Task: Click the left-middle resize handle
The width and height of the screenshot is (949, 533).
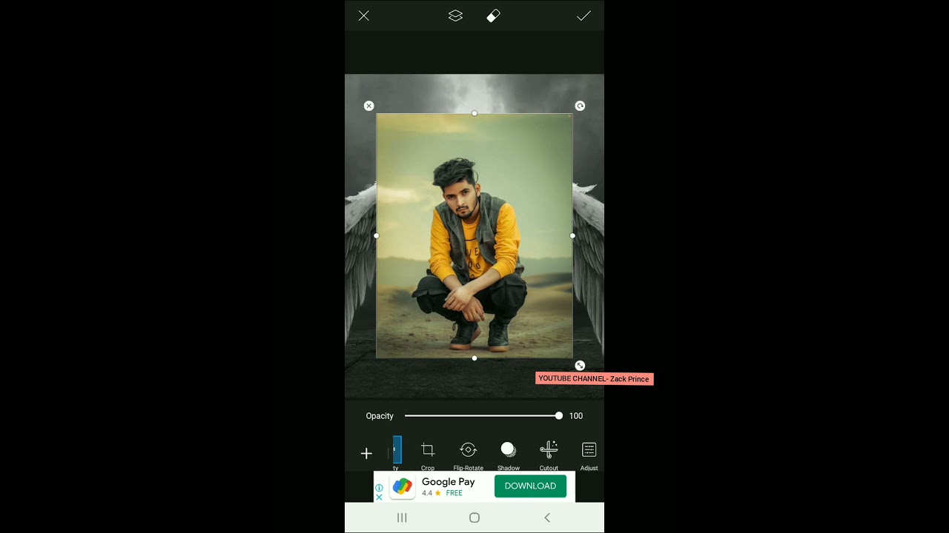Action: 377,236
